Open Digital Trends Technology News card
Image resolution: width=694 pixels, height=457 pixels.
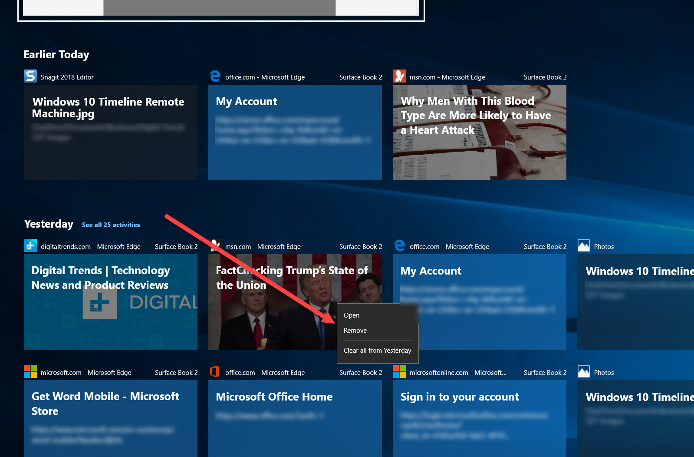(111, 302)
